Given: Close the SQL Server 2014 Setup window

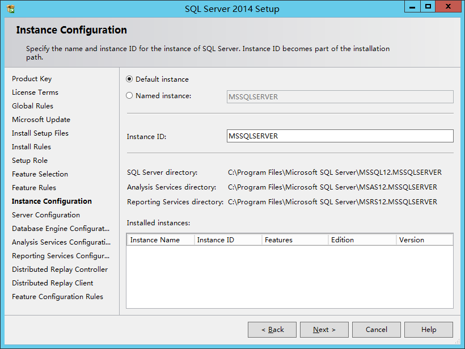Looking at the screenshot, I should pyautogui.click(x=448, y=7).
